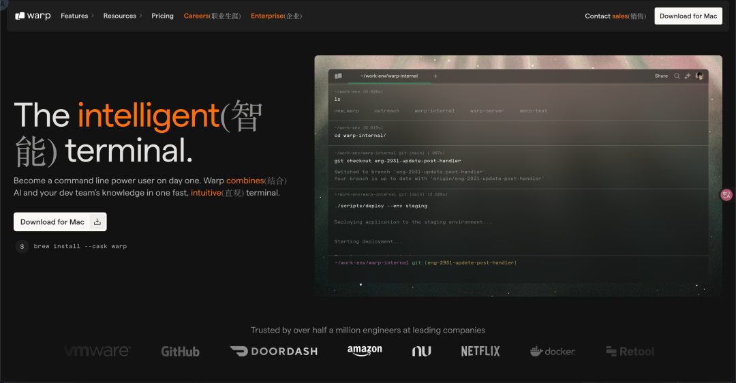Click the translate floating badge on right edge
This screenshot has width=736, height=383.
[726, 195]
